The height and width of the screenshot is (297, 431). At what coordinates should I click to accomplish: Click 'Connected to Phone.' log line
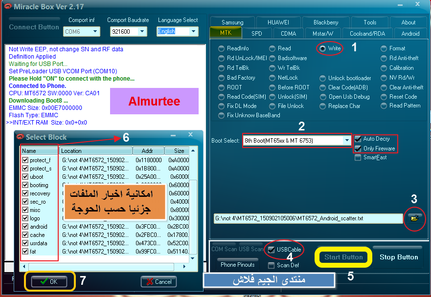(37, 86)
